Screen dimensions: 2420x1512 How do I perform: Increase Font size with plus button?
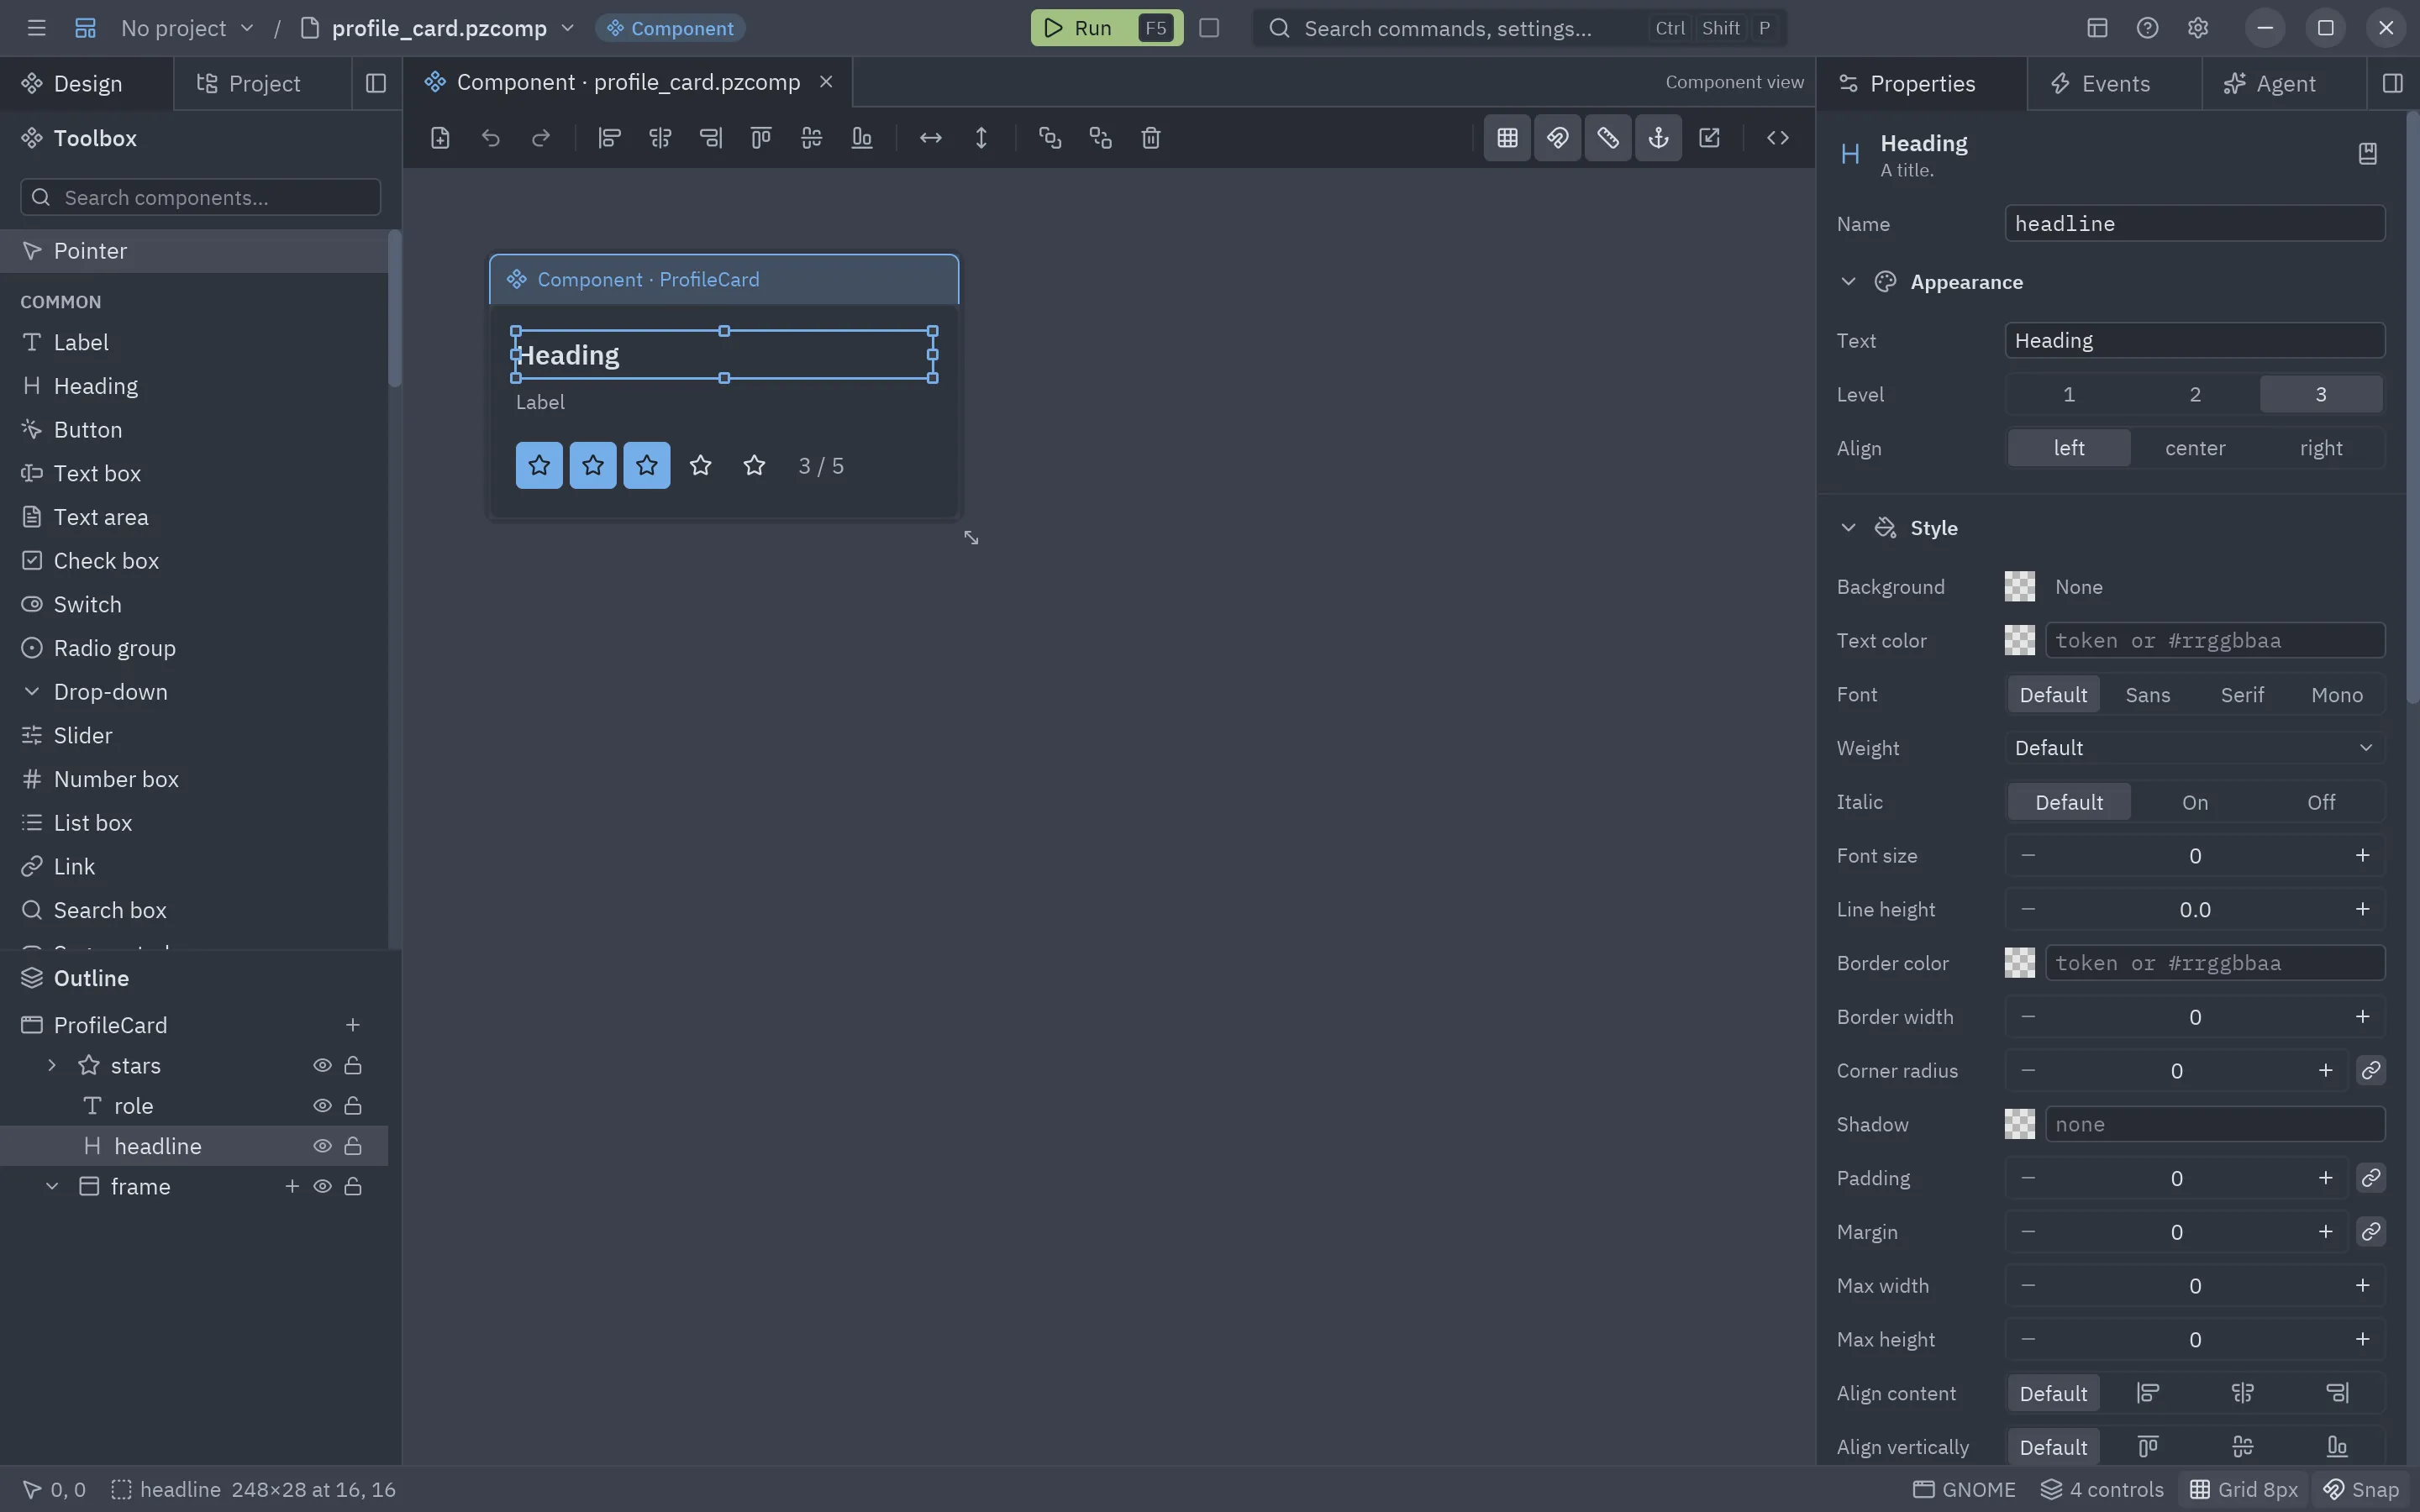(2362, 856)
